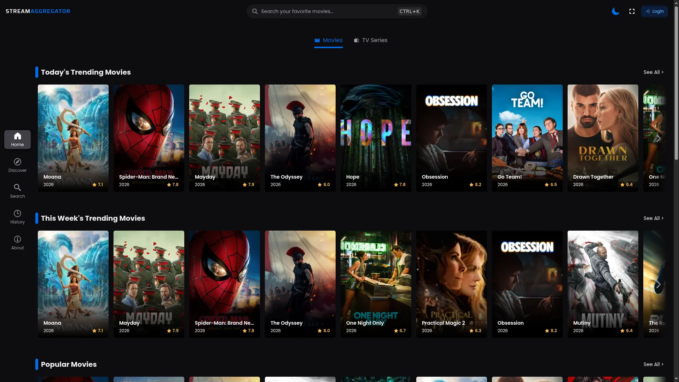Open Moana poster in Today's Trending
Screen dimensions: 679x382
[73, 138]
